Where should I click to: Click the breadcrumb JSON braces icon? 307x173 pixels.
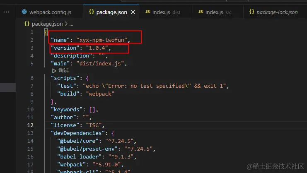click(27, 24)
